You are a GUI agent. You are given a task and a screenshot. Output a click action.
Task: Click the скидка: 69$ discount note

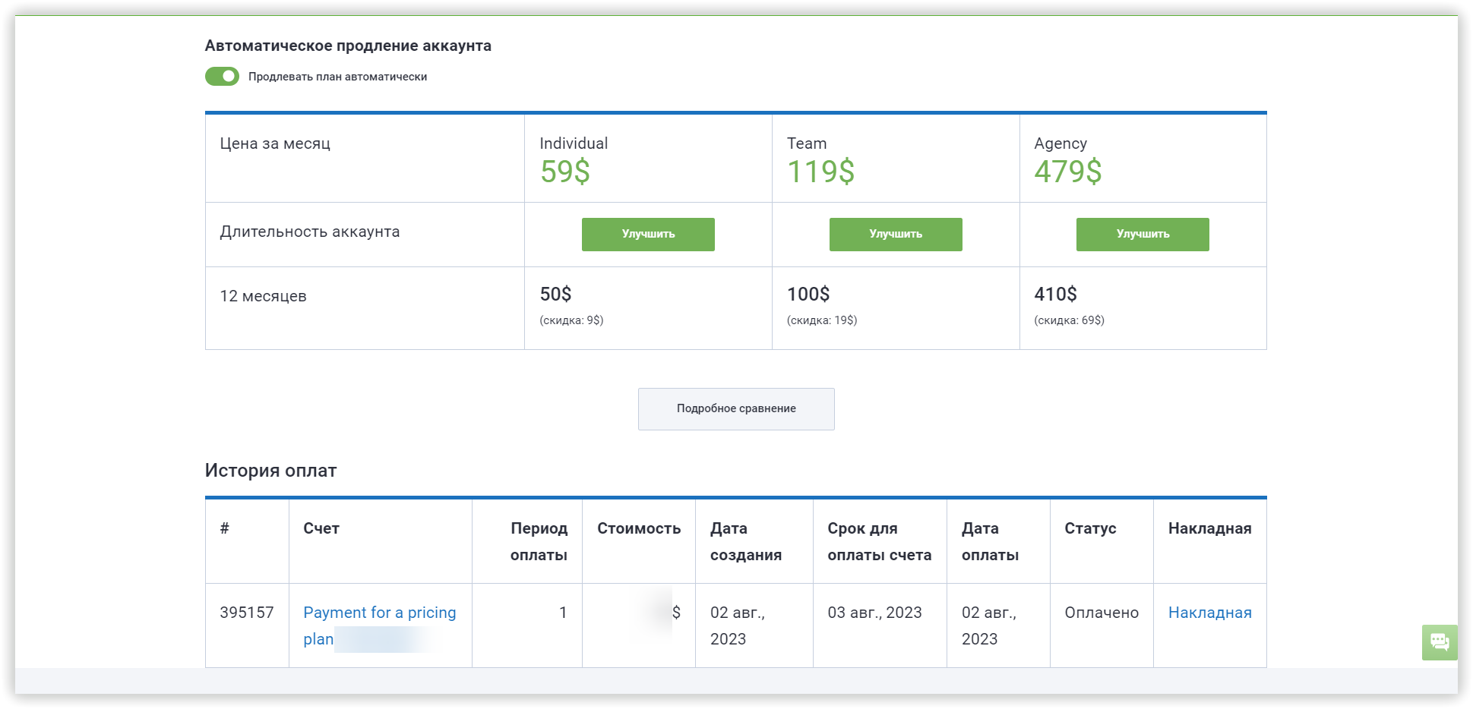1069,320
